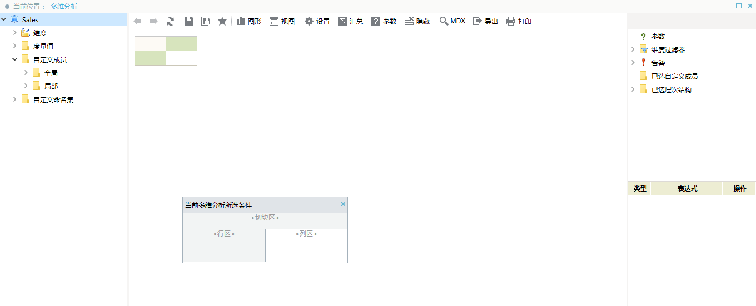756x306 pixels.
Task: Click the bottom-left green table cell
Action: pyautogui.click(x=150, y=58)
